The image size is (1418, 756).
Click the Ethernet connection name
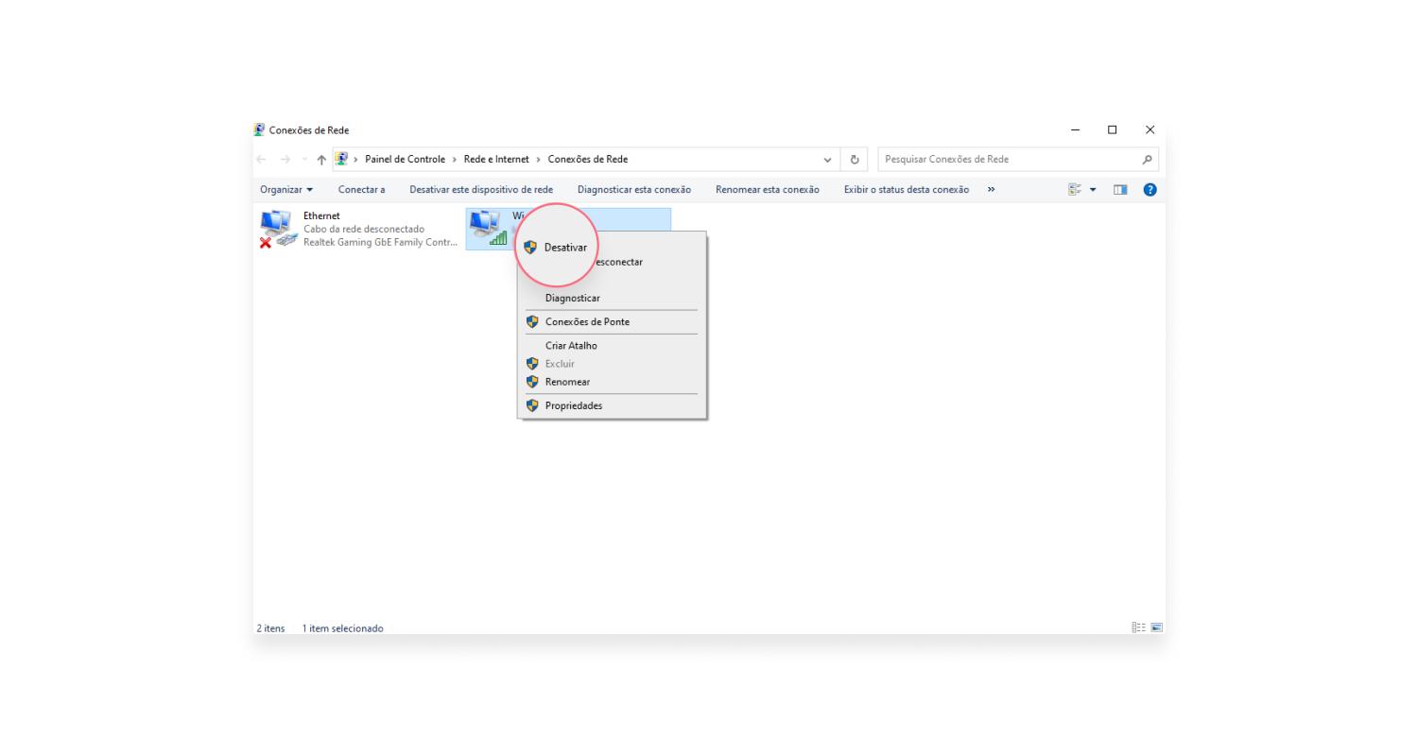point(321,215)
